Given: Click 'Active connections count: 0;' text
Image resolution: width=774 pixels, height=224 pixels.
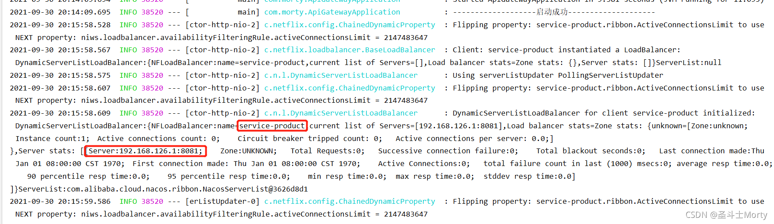Looking at the screenshot, I should click(x=158, y=139).
